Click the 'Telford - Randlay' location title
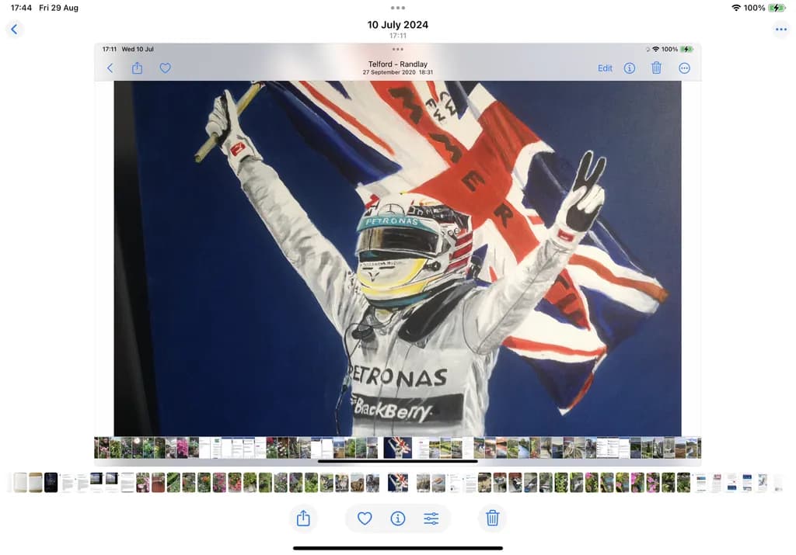Image resolution: width=796 pixels, height=555 pixels. [397, 64]
